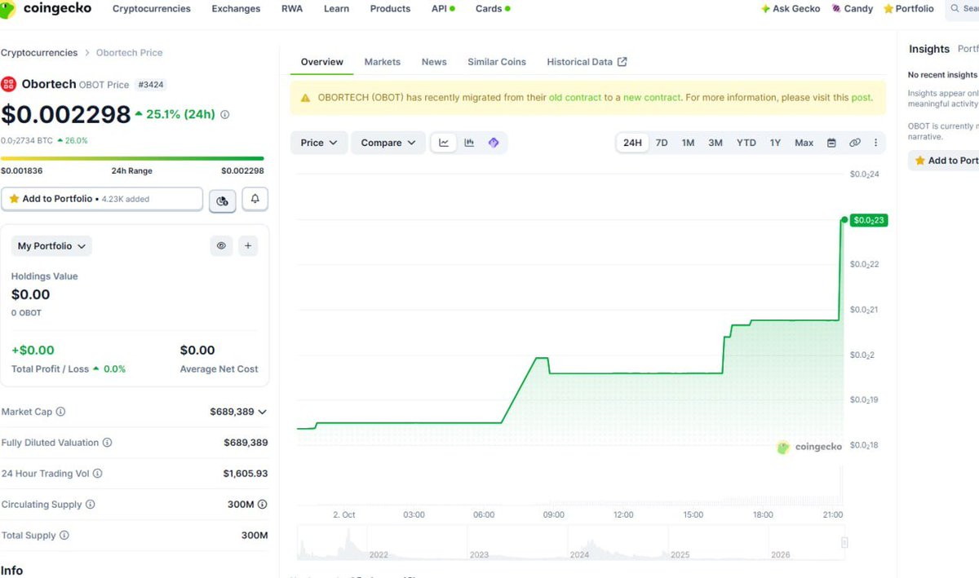The width and height of the screenshot is (979, 578).
Task: Click the #3424 rank badge
Action: [150, 84]
